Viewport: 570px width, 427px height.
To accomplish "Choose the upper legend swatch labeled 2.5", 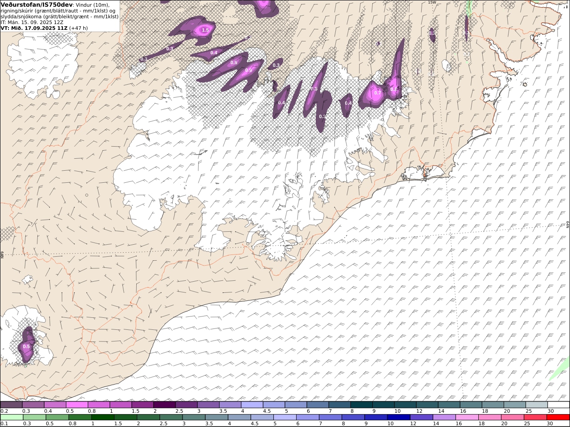I will pyautogui.click(x=186, y=405).
